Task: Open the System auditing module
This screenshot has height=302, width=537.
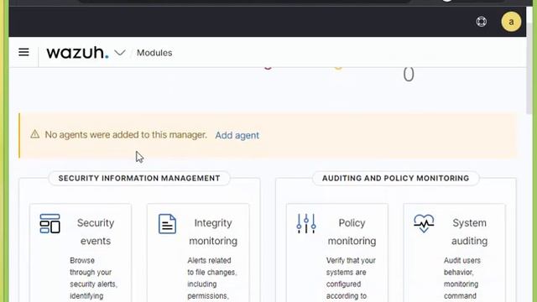Action: 469,232
